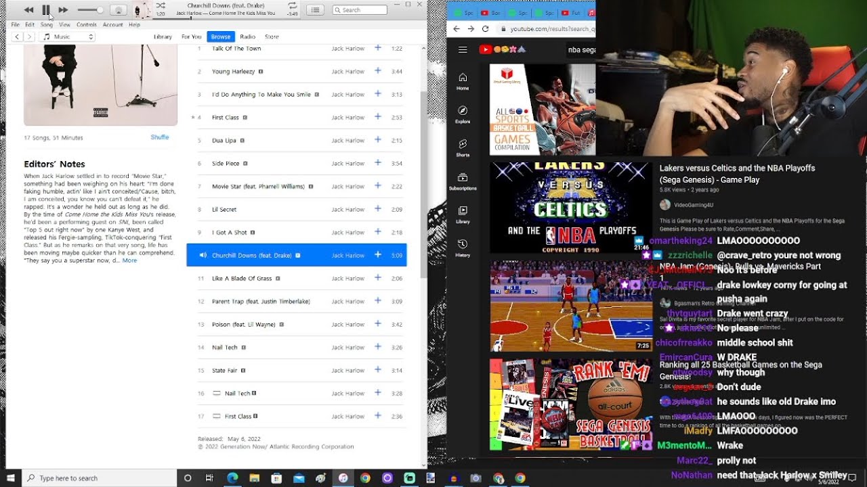867x487 pixels.
Task: Skip to previous track in iTunes
Action: coord(28,10)
